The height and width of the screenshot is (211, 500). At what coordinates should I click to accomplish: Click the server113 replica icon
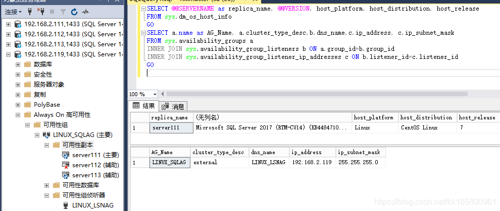coord(66,175)
